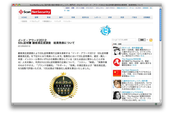The image size is (173, 113).
Task: Click the ゲーム top link
Action: click(x=132, y=8)
